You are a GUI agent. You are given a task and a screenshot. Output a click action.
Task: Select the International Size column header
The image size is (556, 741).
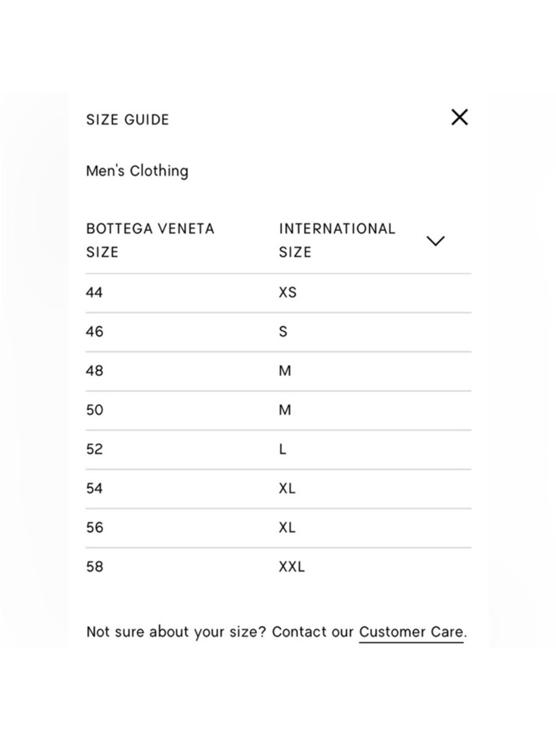click(x=337, y=240)
